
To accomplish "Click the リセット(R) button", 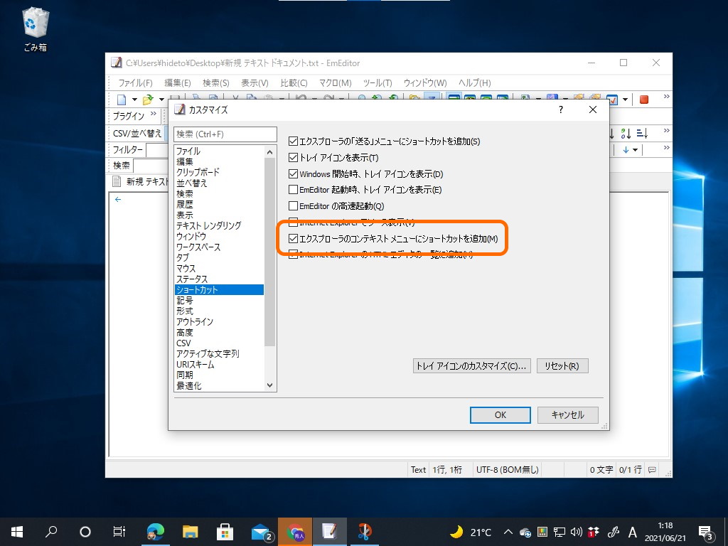I will [562, 366].
